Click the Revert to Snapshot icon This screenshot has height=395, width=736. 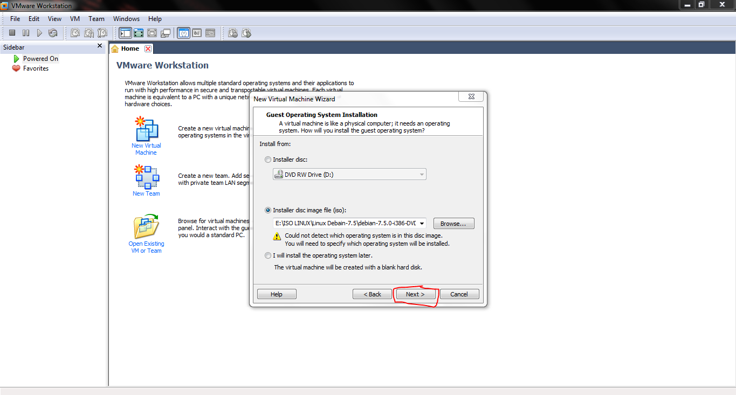pos(88,33)
